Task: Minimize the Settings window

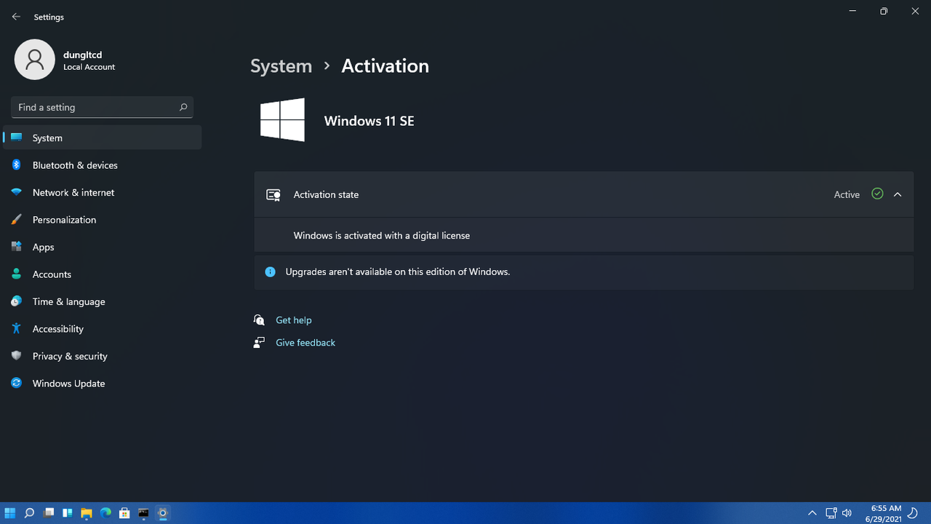Action: (852, 12)
